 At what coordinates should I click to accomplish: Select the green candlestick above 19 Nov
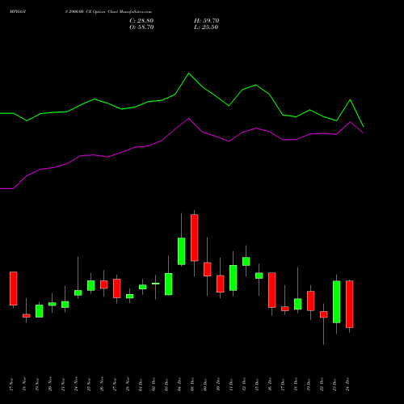pos(40,311)
